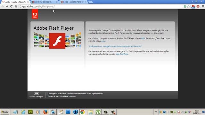Launch Dreamweaver from the taskbar
The height and width of the screenshot is (115, 205).
30,112
